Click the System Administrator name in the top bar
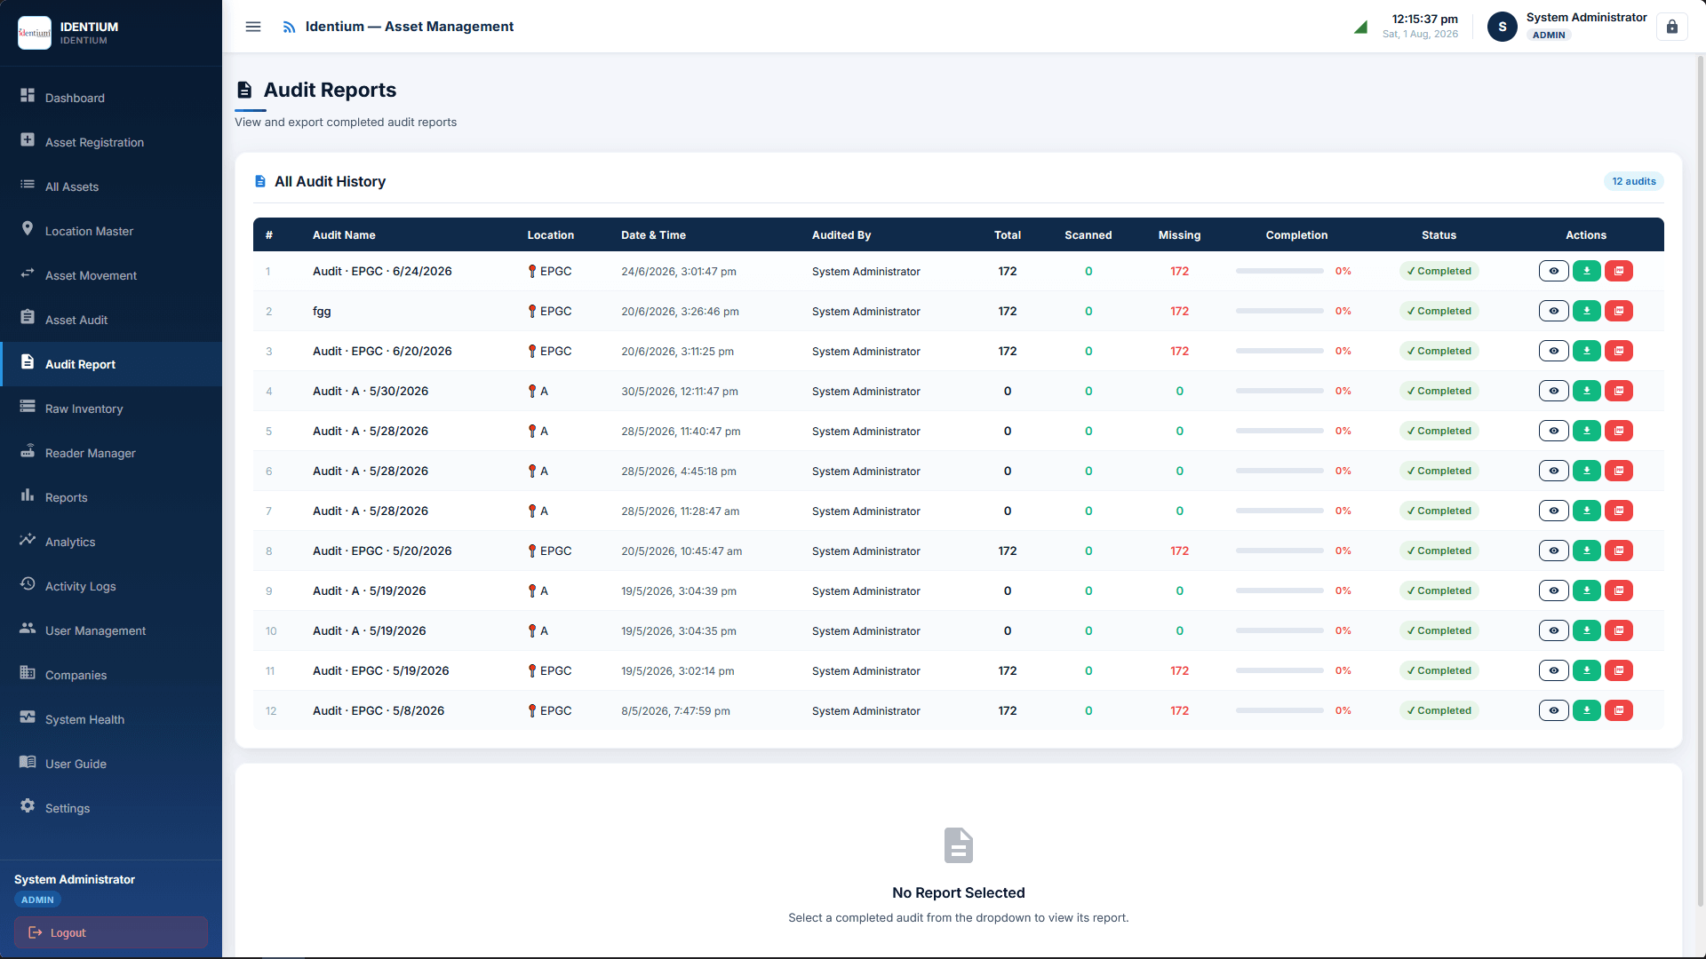The width and height of the screenshot is (1706, 959). tap(1586, 18)
